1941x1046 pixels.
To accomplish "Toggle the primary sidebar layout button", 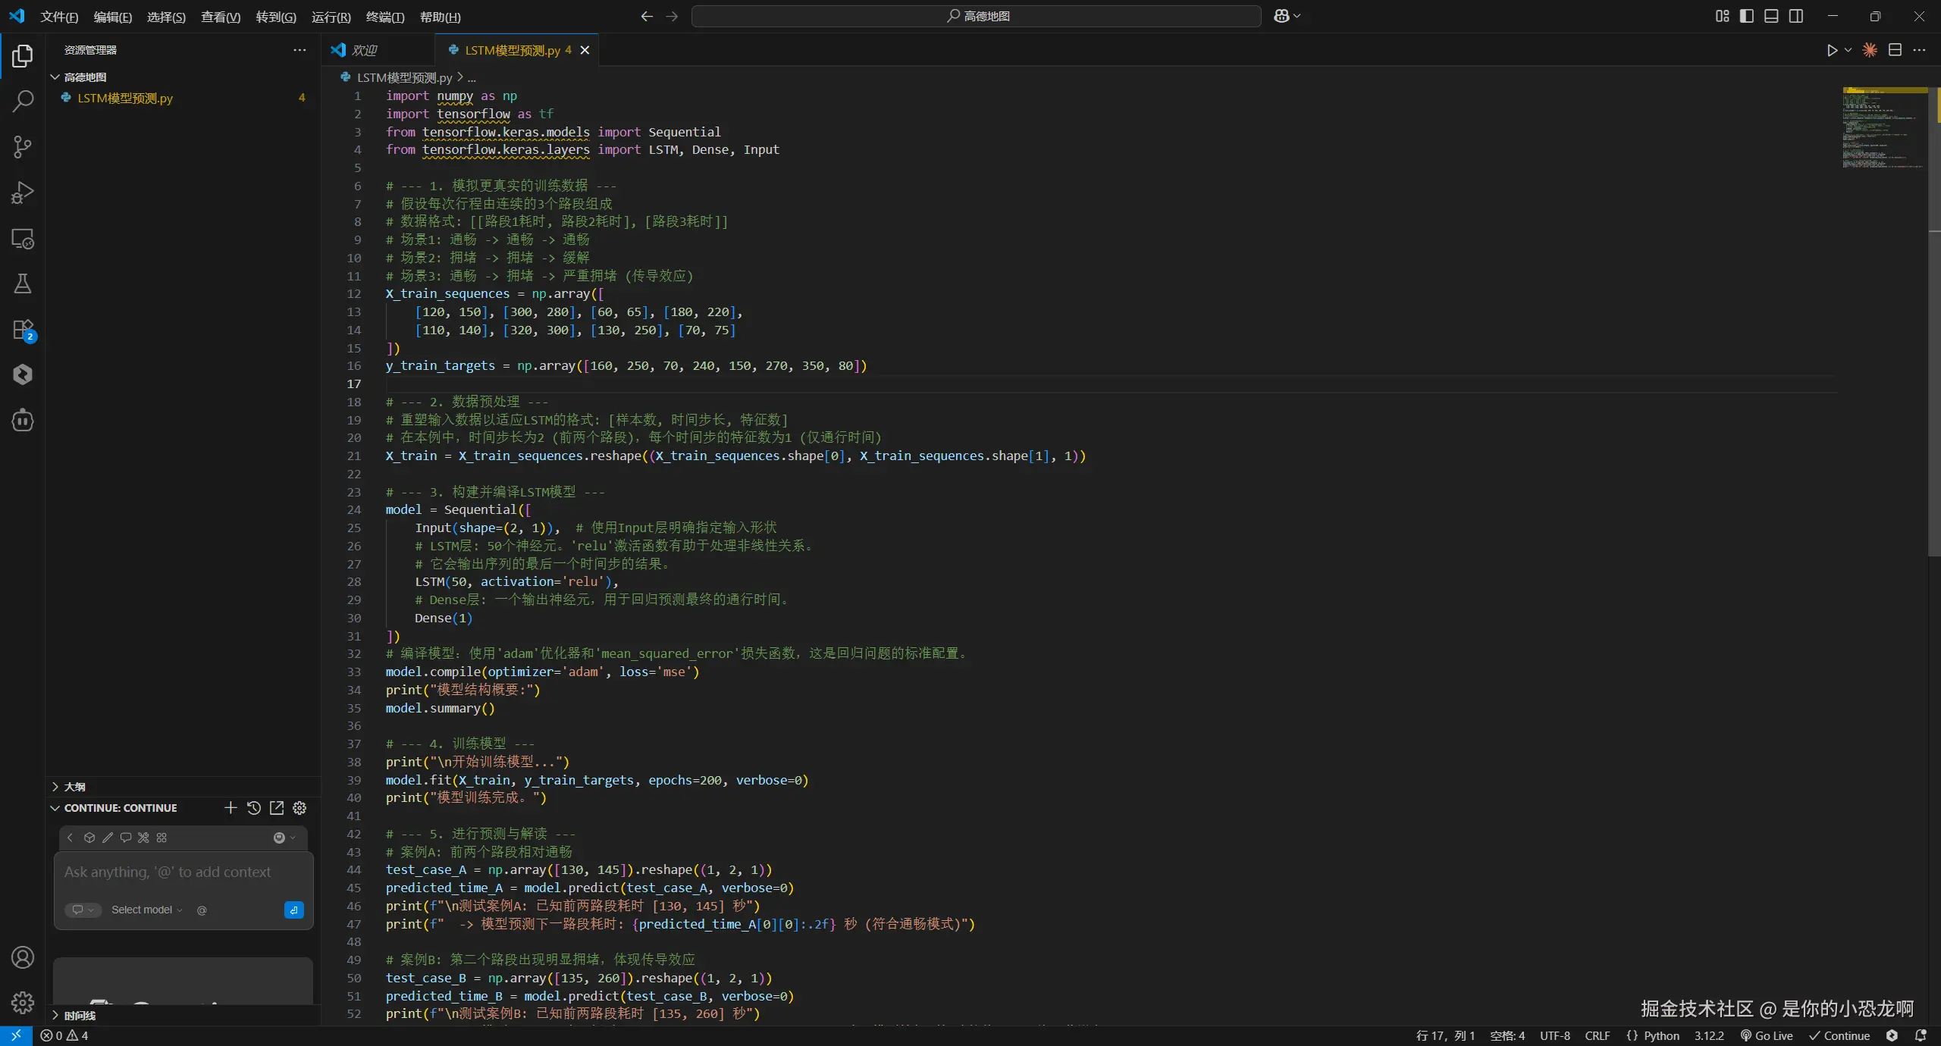I will pos(1747,16).
